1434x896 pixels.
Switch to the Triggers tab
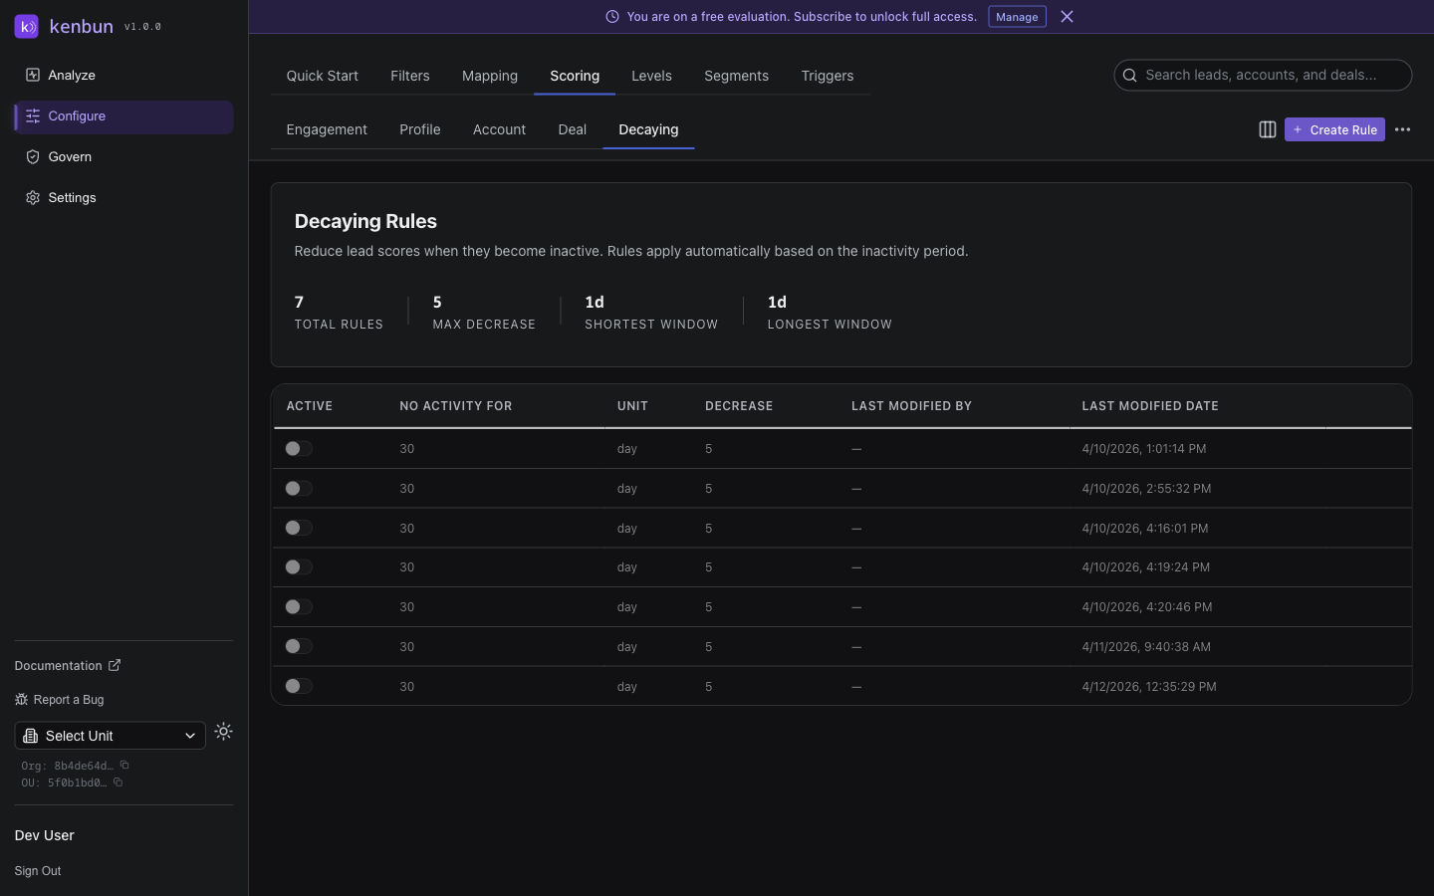828,76
